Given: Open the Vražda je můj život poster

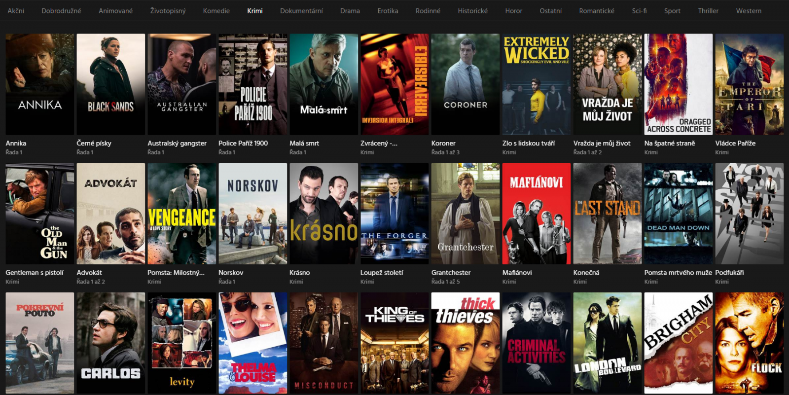Looking at the screenshot, I should [608, 84].
